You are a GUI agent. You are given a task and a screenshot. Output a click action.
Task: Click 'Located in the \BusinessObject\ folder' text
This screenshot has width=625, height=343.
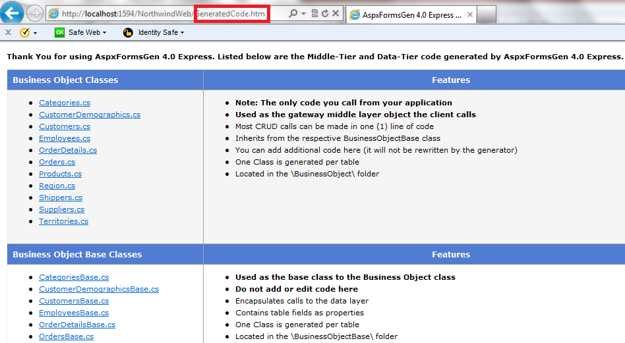(307, 174)
